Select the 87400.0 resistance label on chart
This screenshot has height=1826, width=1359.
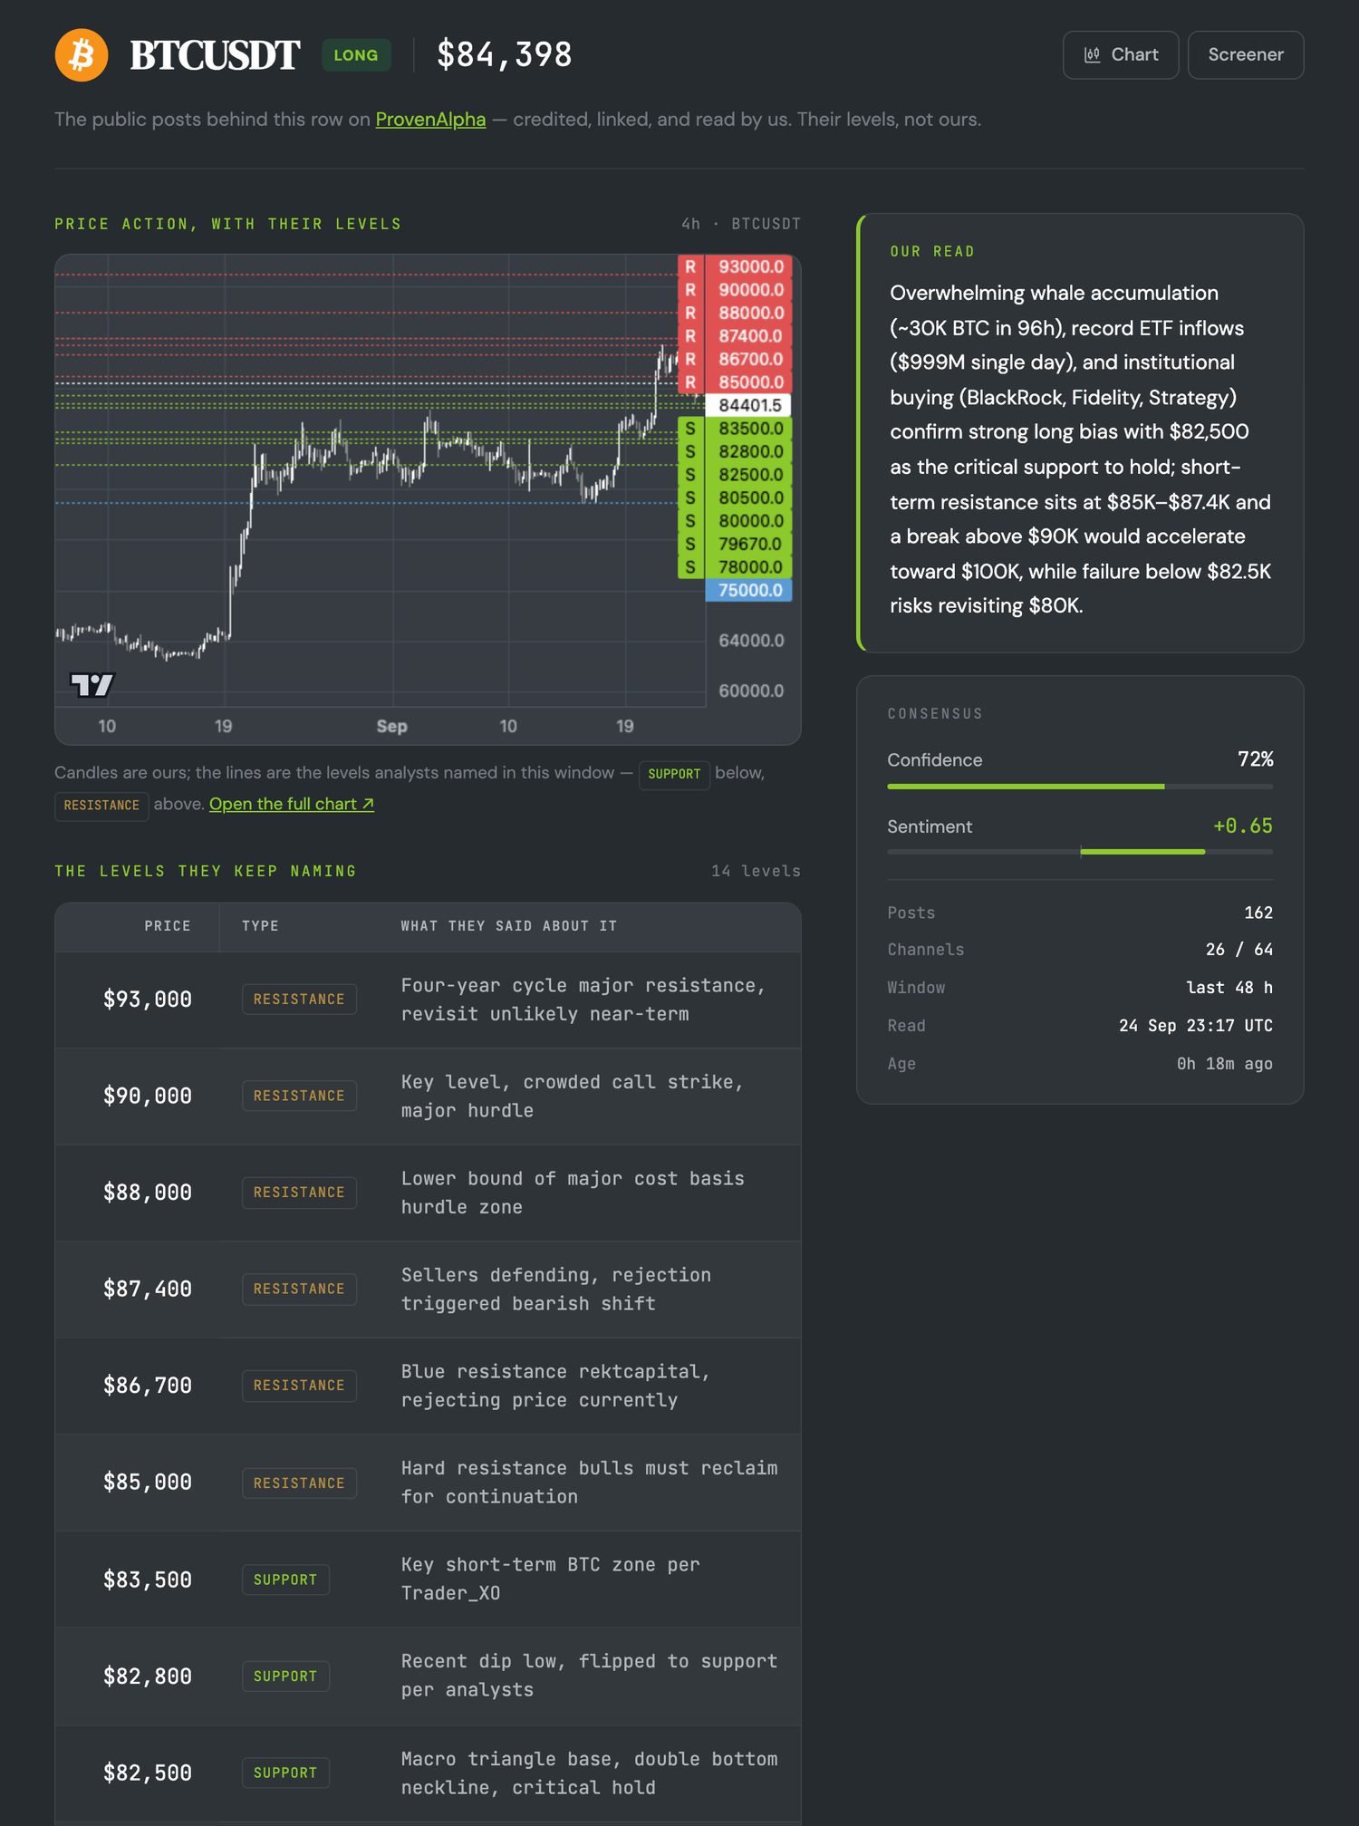click(x=736, y=336)
